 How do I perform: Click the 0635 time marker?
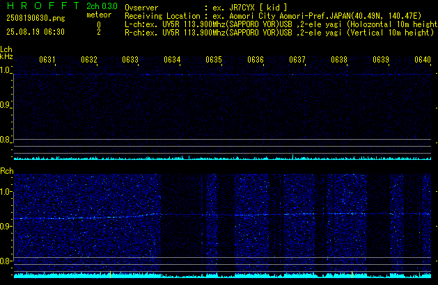click(214, 60)
